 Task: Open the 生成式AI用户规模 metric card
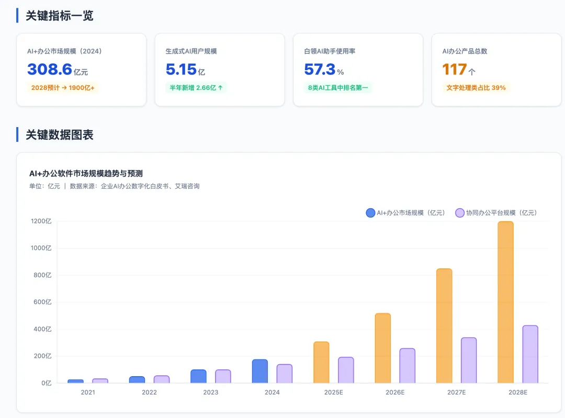pos(220,70)
